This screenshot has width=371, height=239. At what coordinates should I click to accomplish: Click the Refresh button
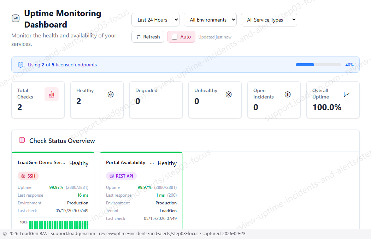[x=148, y=37]
